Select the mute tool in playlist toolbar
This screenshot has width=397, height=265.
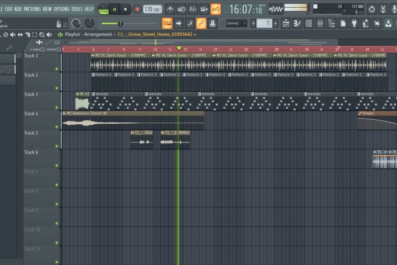[x=13, y=35]
